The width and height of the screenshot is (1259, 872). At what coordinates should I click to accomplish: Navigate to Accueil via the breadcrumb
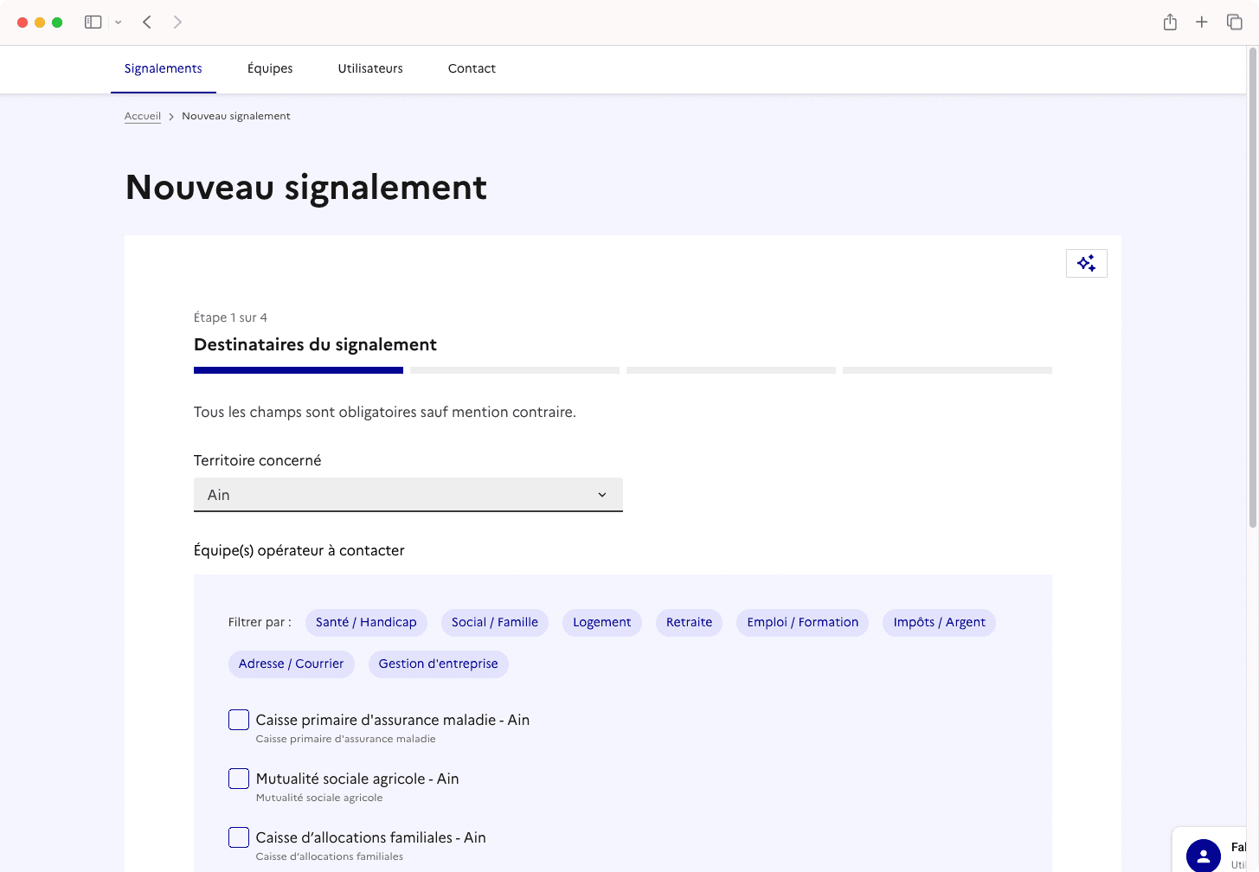coord(142,115)
